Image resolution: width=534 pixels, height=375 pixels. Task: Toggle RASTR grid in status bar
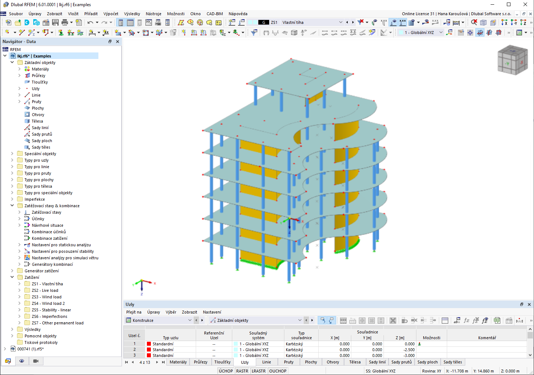pos(242,371)
